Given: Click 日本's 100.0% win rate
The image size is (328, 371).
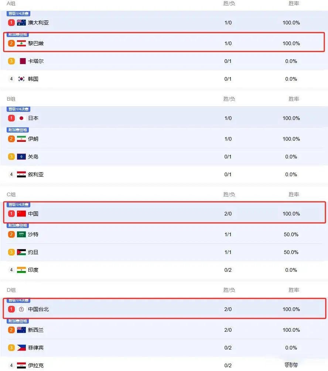Looking at the screenshot, I should [x=291, y=118].
